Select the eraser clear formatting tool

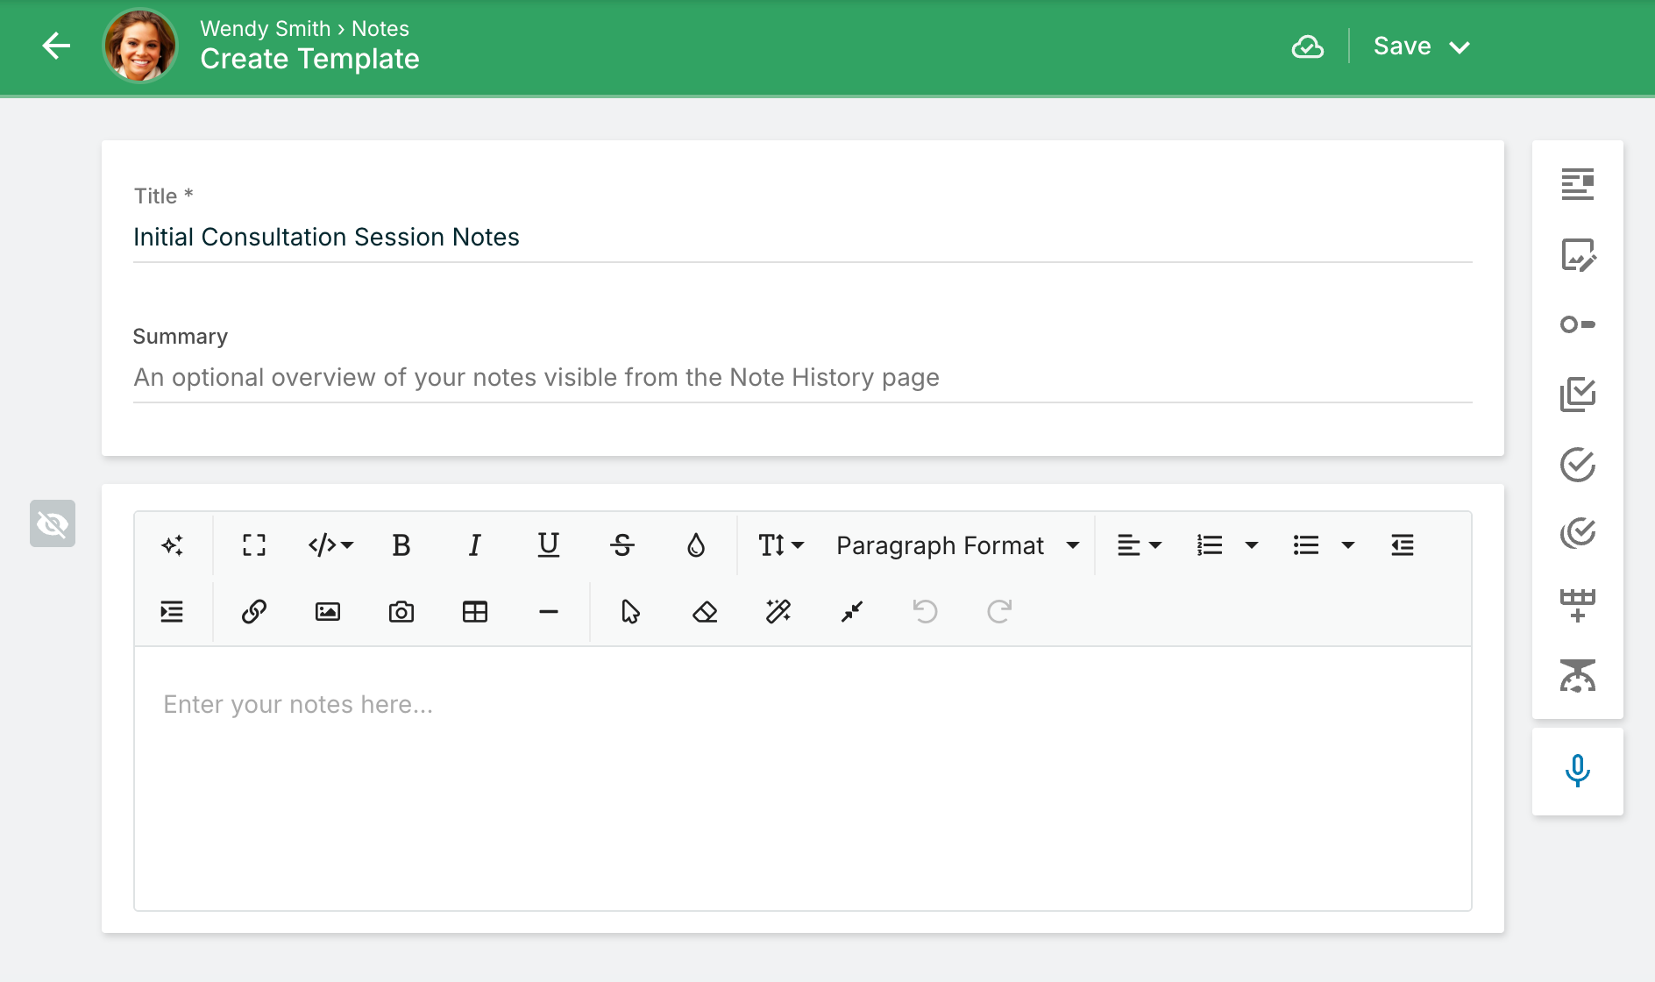pos(705,611)
